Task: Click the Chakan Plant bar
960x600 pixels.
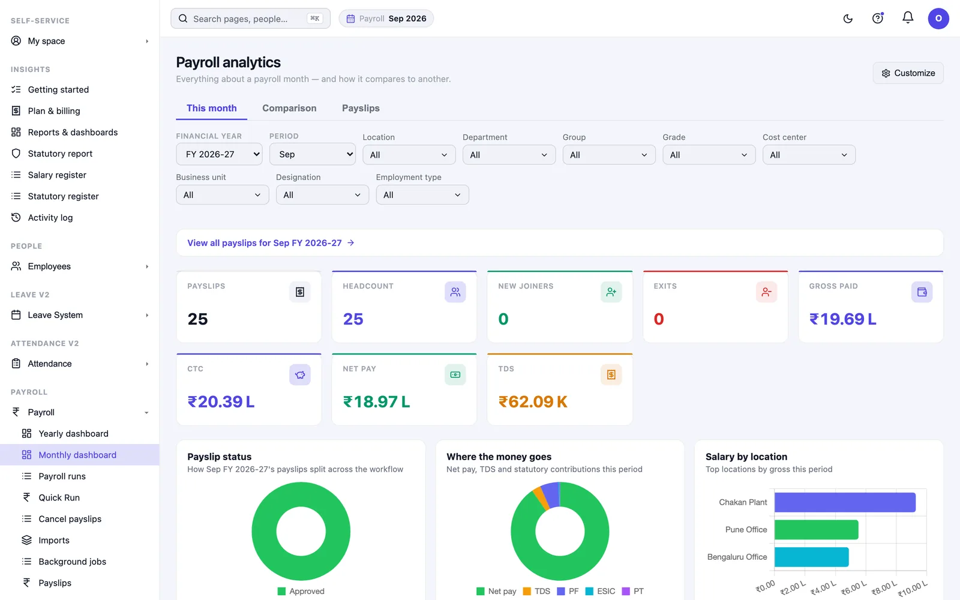Action: 845,502
